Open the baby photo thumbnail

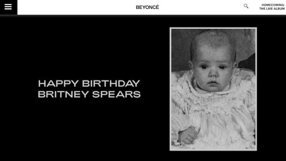click(x=213, y=89)
